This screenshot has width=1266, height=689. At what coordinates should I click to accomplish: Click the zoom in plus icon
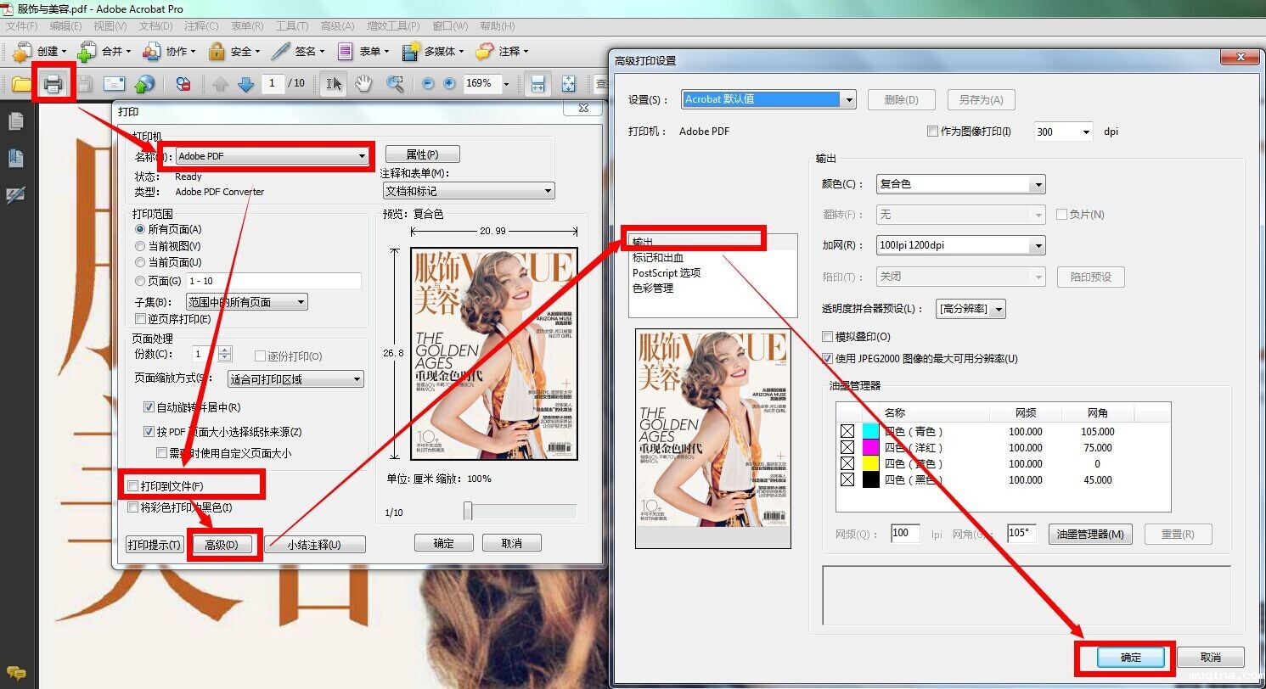449,83
